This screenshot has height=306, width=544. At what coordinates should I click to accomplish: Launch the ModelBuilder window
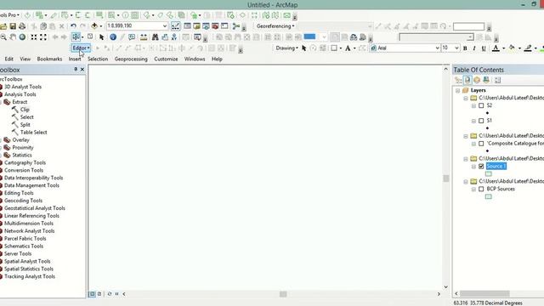236,26
